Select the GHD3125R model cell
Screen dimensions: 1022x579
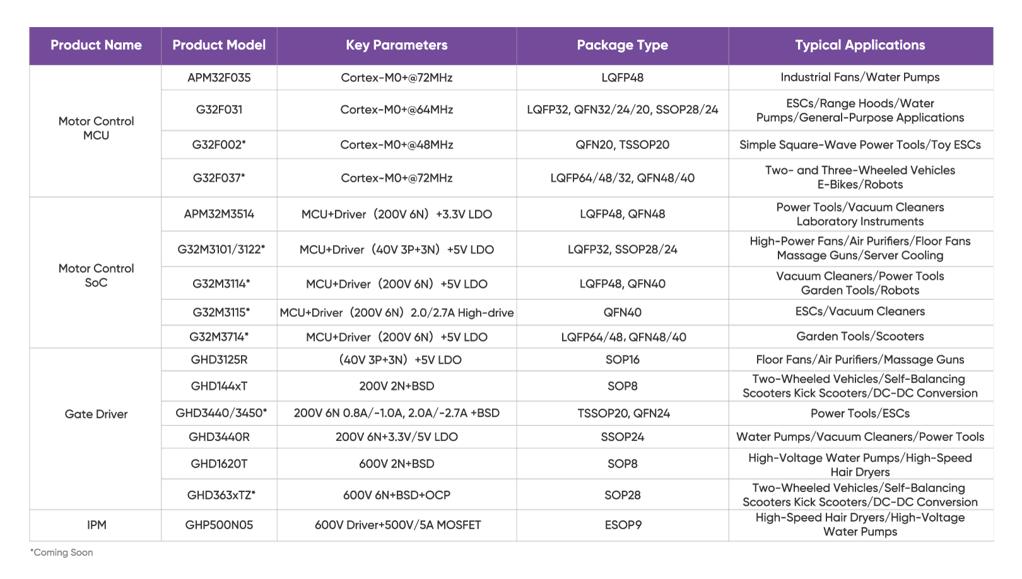pyautogui.click(x=219, y=360)
